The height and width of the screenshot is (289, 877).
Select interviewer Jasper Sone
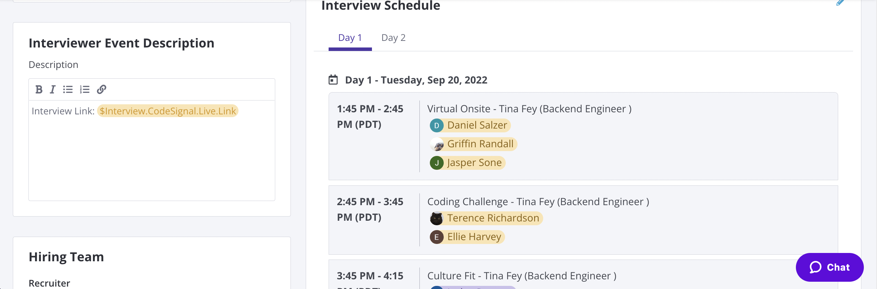(x=474, y=163)
